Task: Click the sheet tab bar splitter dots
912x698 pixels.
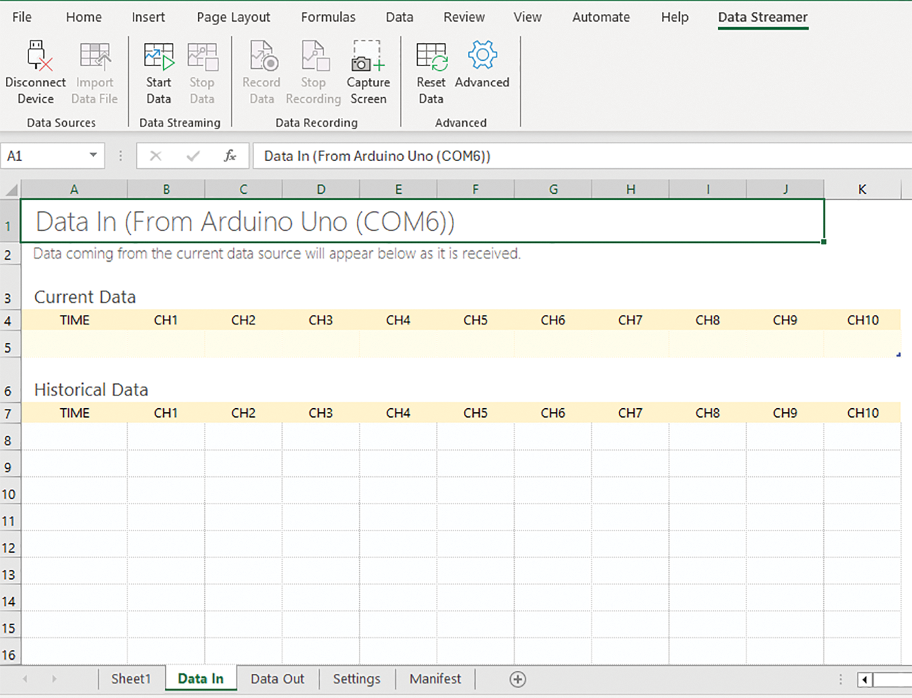Action: pyautogui.click(x=841, y=679)
